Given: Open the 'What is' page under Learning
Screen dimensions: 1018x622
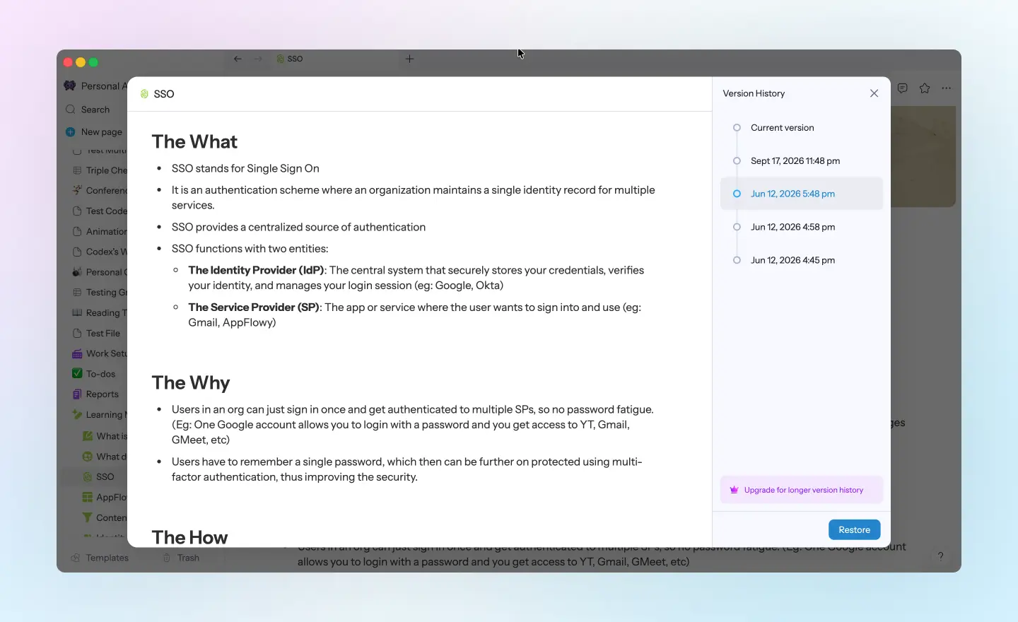Looking at the screenshot, I should click(105, 436).
